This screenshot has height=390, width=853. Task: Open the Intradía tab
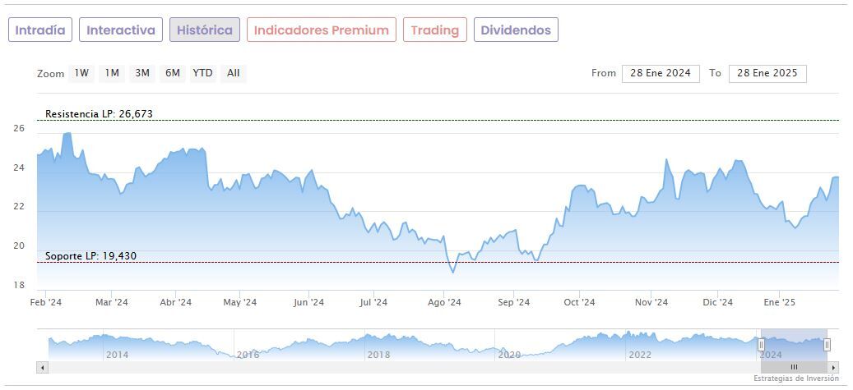(x=40, y=30)
